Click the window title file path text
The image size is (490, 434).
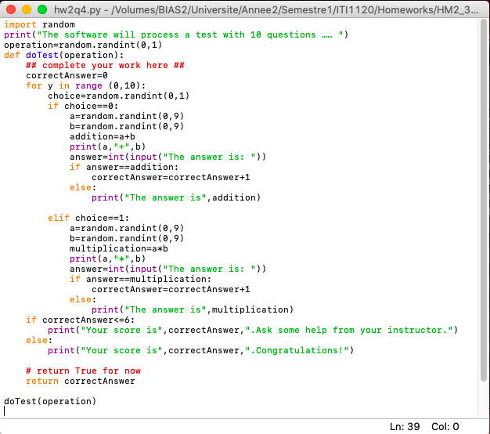point(274,9)
